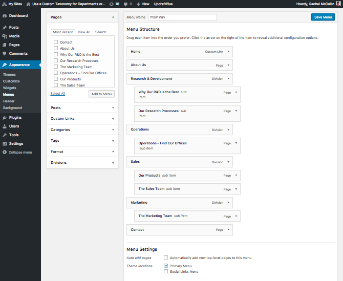Open Customize submenu item
This screenshot has height=281, width=343.
coord(11,81)
